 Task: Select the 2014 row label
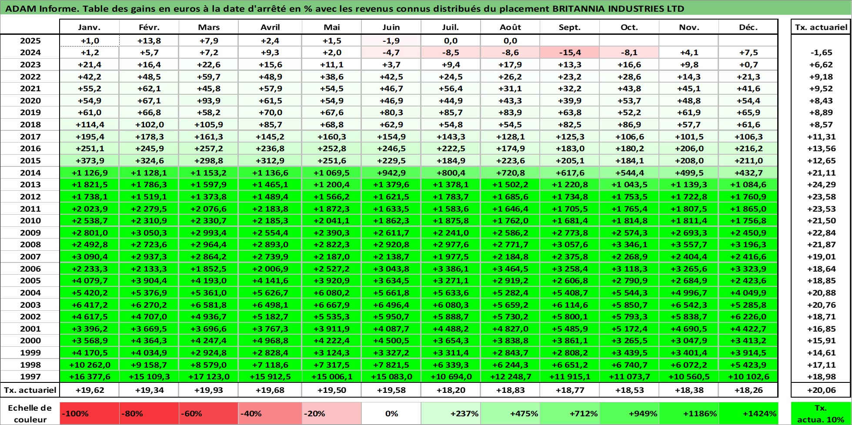click(30, 173)
